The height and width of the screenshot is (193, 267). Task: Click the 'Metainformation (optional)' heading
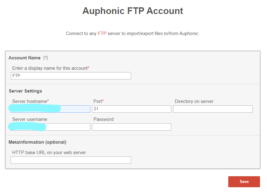click(x=37, y=142)
